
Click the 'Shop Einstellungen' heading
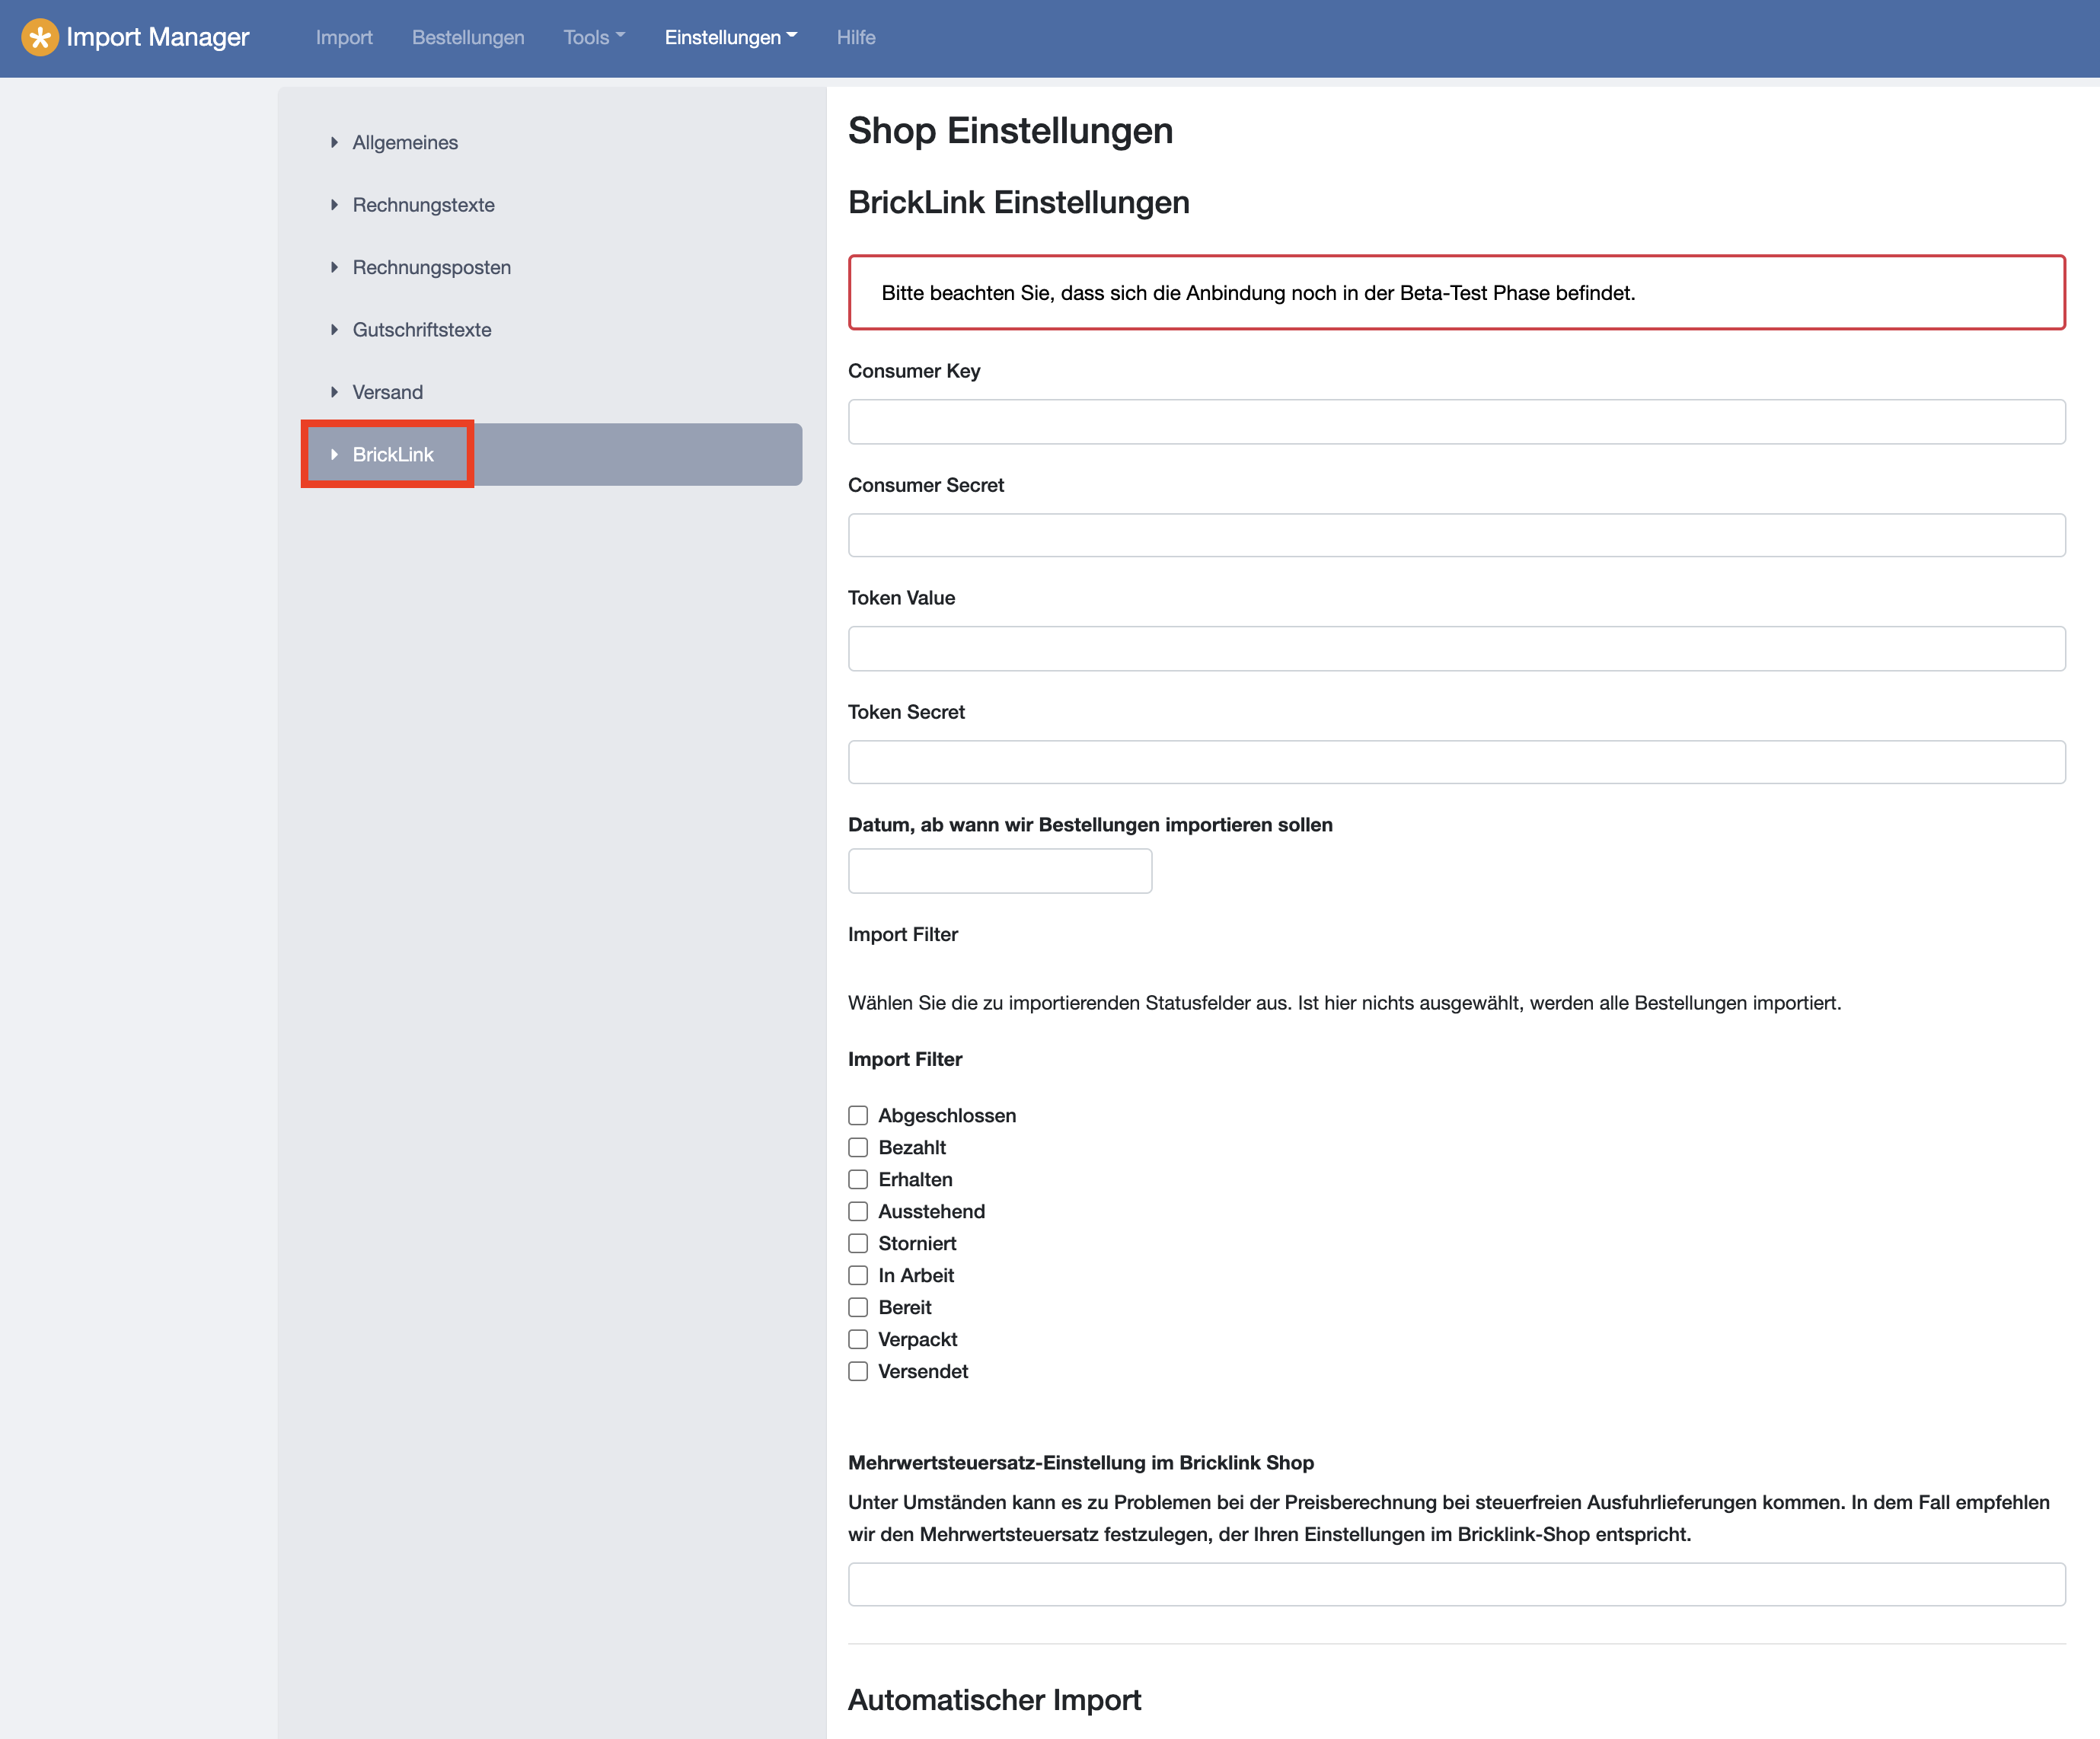[1010, 131]
